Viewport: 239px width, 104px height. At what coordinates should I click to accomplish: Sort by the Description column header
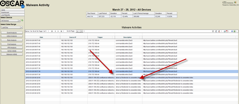[127, 37]
